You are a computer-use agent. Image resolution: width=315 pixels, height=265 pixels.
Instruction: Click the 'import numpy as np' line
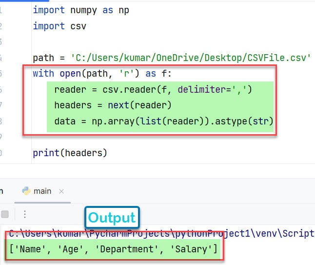(x=81, y=10)
